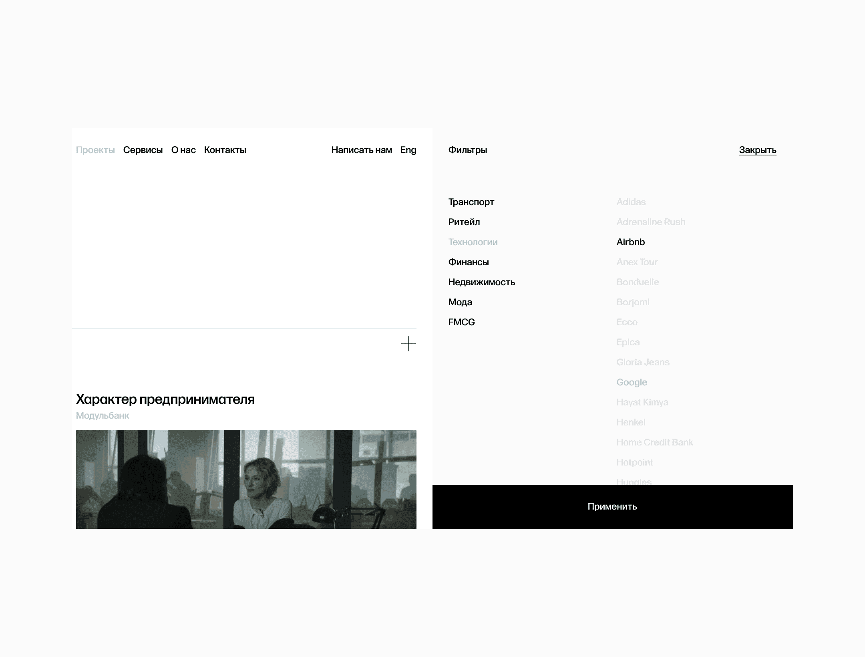The height and width of the screenshot is (657, 865).
Task: Apply filters with the Применить button
Action: [x=612, y=506]
